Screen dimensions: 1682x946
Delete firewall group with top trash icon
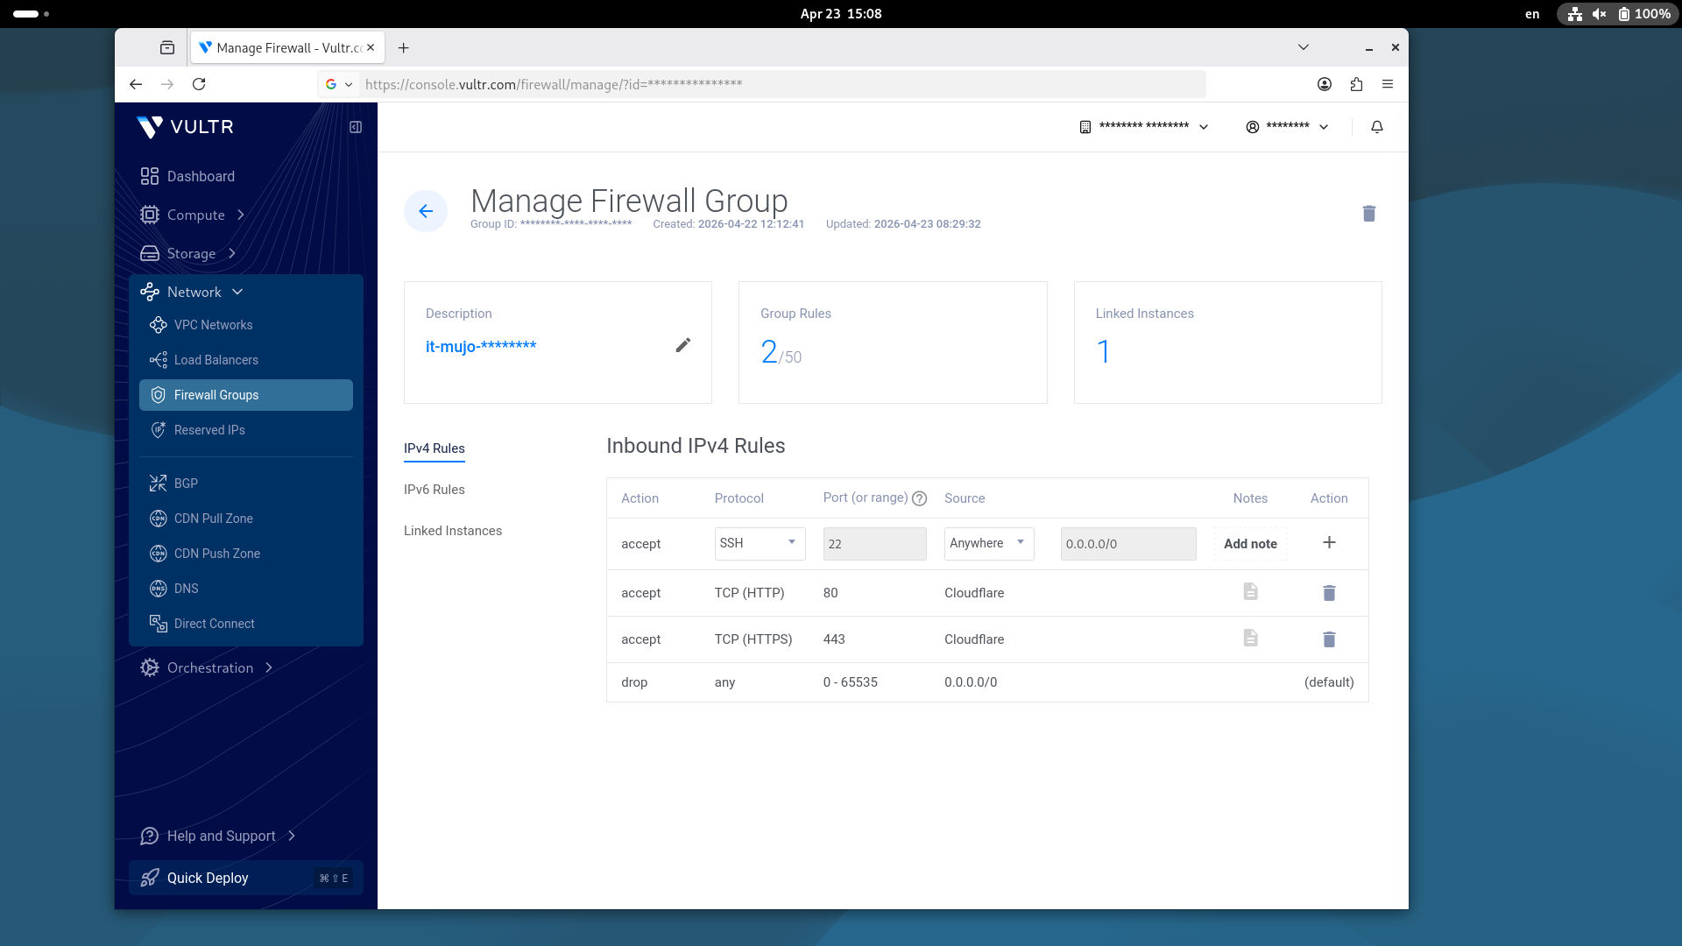tap(1369, 214)
